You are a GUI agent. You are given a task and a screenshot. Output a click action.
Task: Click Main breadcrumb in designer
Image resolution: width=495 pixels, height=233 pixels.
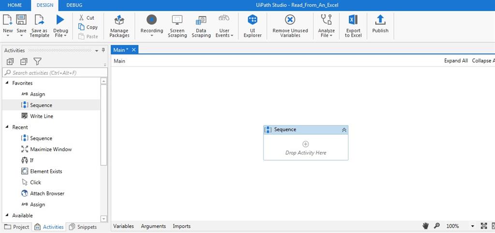119,61
